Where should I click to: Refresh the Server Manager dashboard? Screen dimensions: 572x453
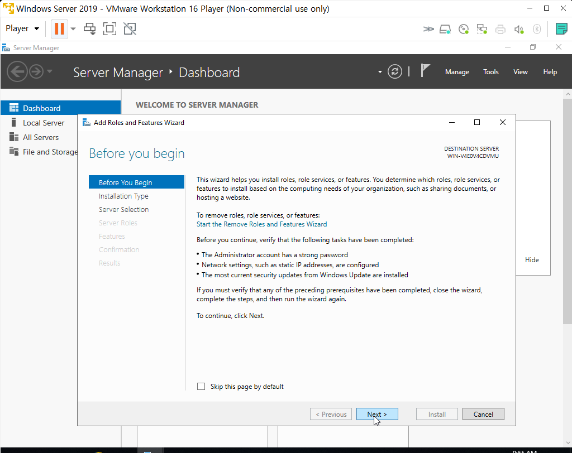pyautogui.click(x=395, y=71)
